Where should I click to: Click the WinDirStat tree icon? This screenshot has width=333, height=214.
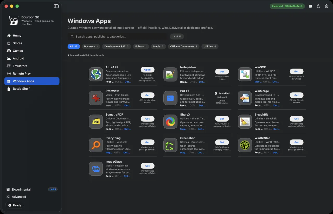pos(245,145)
